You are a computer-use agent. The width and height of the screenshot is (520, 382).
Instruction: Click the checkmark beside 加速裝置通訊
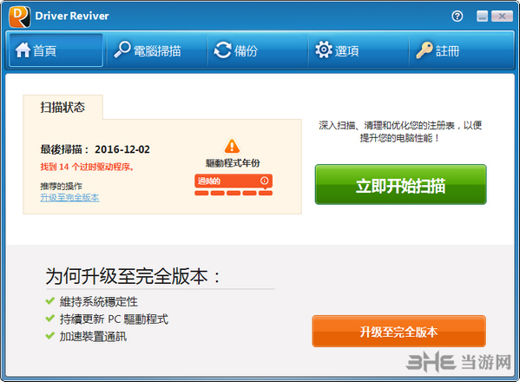point(49,336)
